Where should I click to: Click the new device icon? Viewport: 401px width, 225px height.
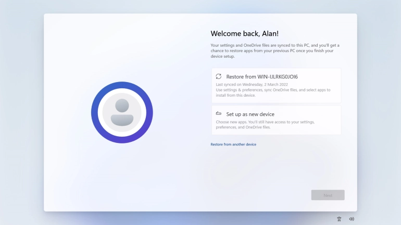pos(218,113)
